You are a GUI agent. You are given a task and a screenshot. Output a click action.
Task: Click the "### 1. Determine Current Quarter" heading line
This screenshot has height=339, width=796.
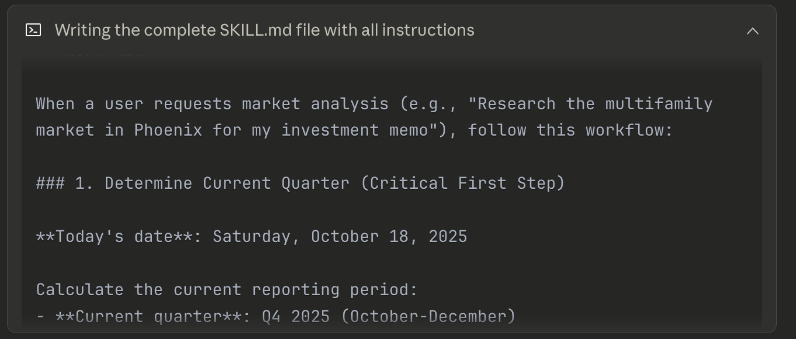click(300, 183)
